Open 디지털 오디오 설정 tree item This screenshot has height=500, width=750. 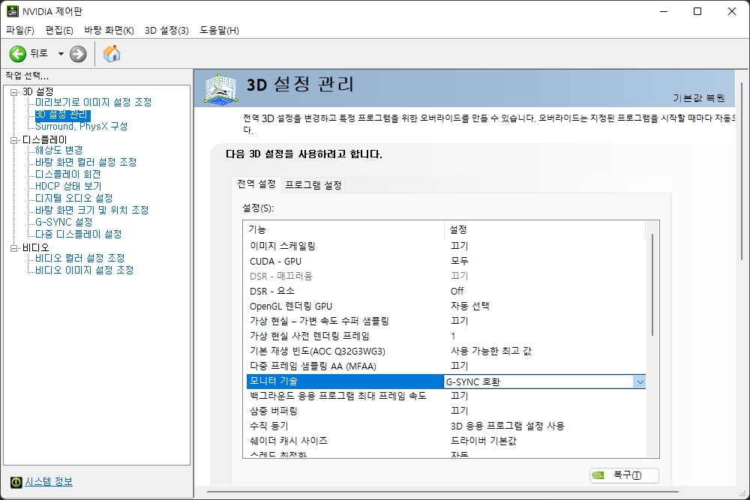pyautogui.click(x=74, y=198)
